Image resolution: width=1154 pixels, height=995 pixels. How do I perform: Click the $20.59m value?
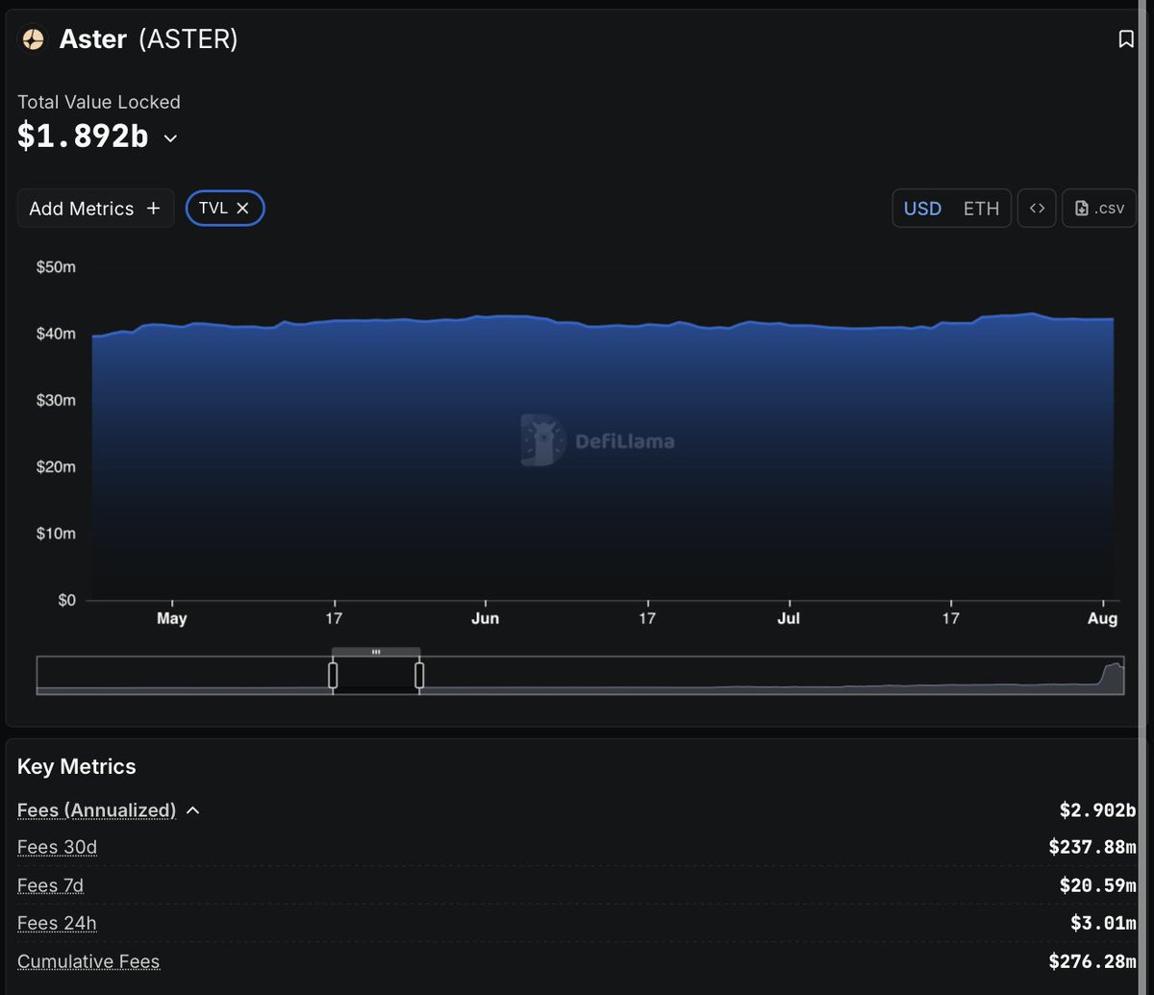[1098, 885]
